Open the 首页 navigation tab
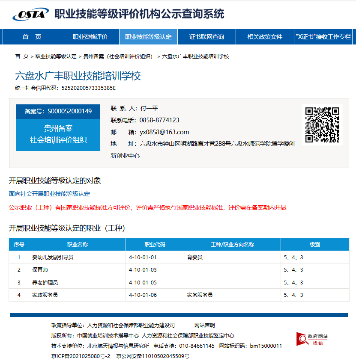The image size is (356, 361). pos(32,37)
